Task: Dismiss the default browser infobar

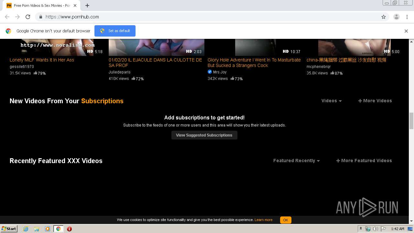Action: pyautogui.click(x=406, y=31)
